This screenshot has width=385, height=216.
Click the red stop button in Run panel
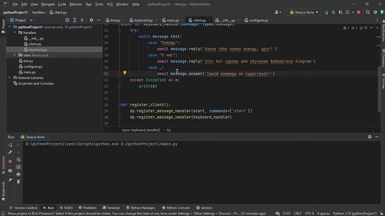pos(10,161)
